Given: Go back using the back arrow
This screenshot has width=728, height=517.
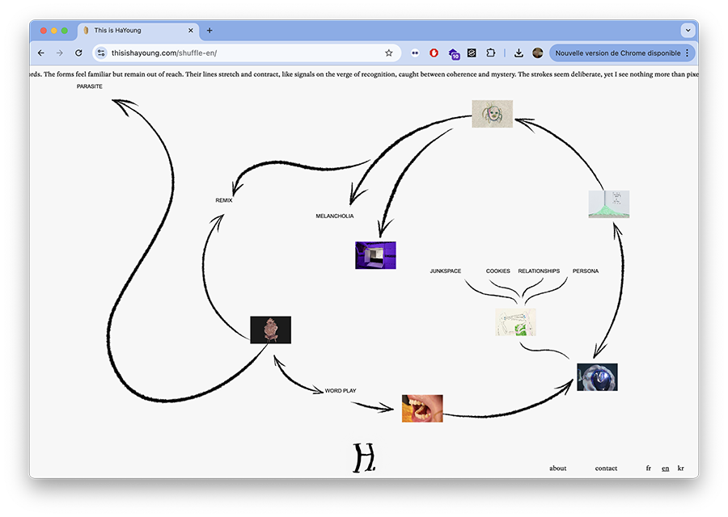Looking at the screenshot, I should [x=41, y=53].
